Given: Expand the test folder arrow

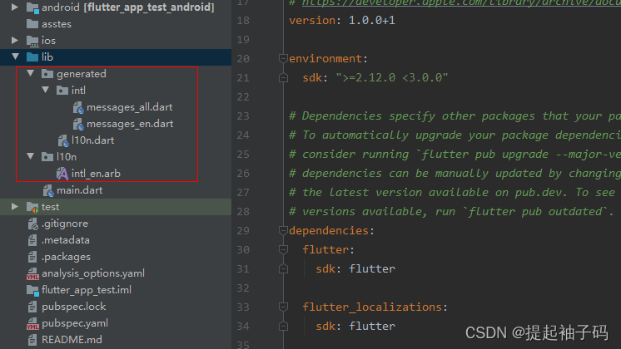Looking at the screenshot, I should pyautogui.click(x=15, y=206).
